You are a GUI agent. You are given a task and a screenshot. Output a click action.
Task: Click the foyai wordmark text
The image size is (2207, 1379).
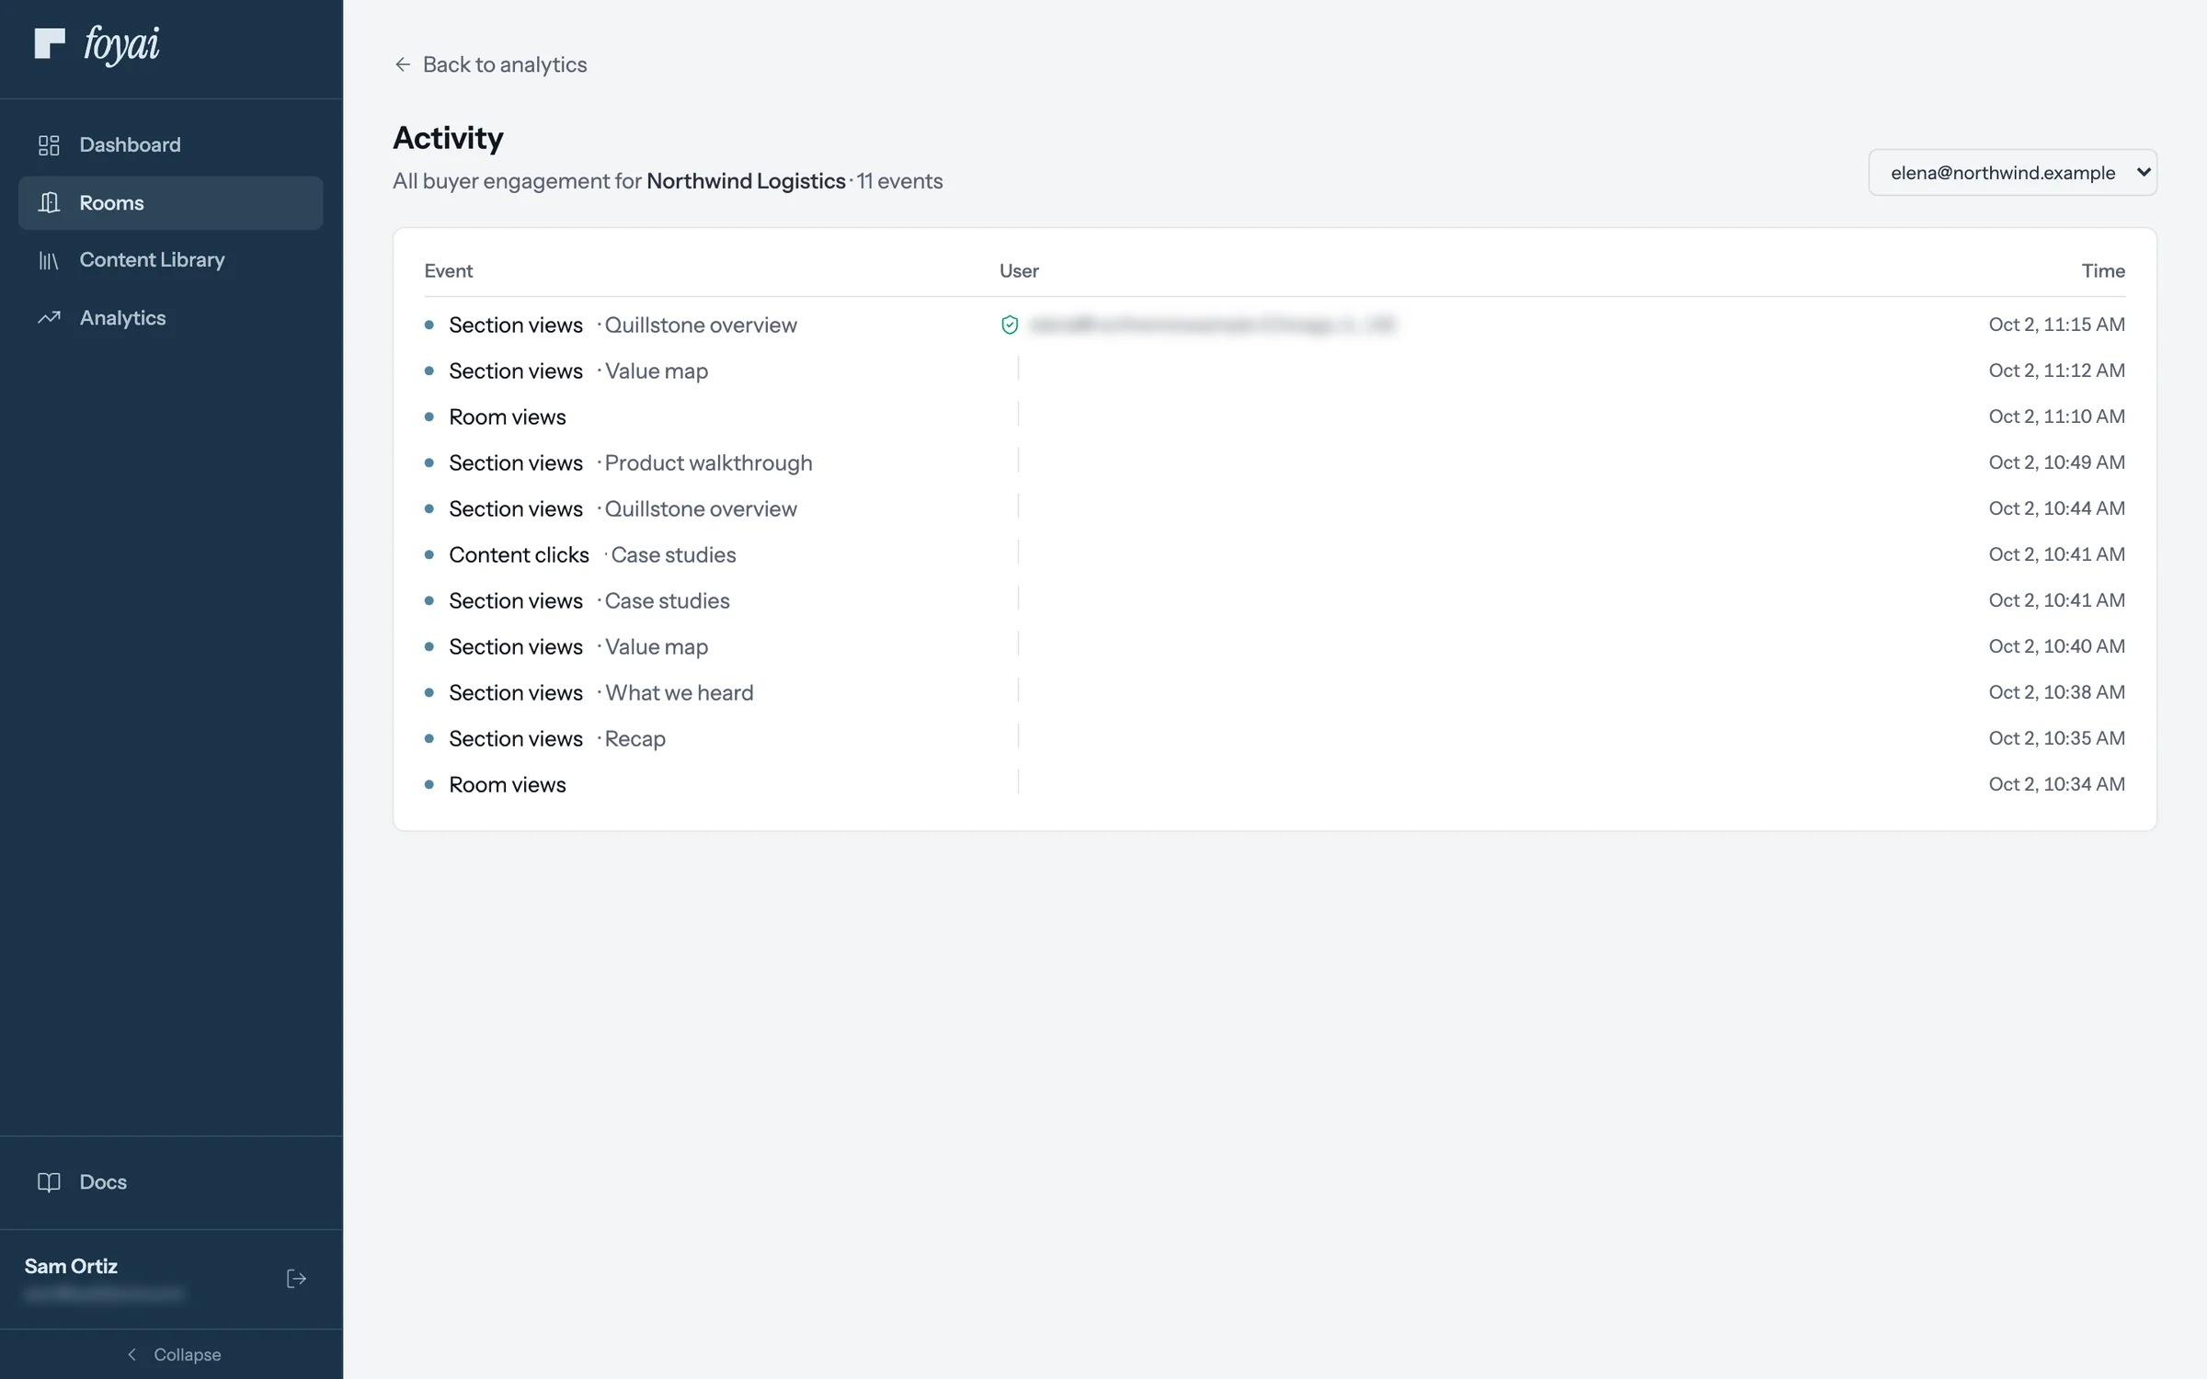(121, 44)
